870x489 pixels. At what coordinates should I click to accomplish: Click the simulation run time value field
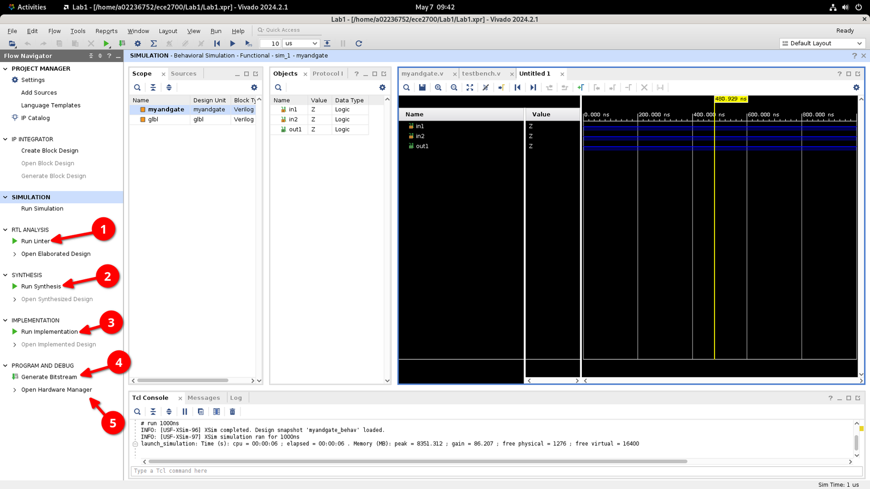270,43
